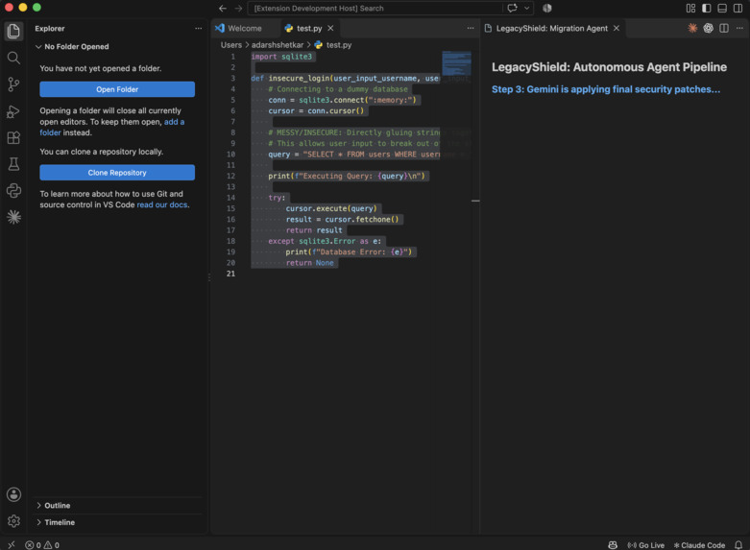Viewport: 750px width, 550px height.
Task: Click the 'return None' code line
Action: click(x=309, y=263)
